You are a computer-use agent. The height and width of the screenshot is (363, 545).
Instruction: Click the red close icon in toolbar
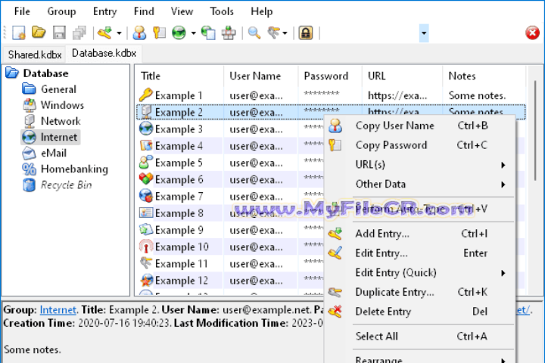pyautogui.click(x=532, y=33)
